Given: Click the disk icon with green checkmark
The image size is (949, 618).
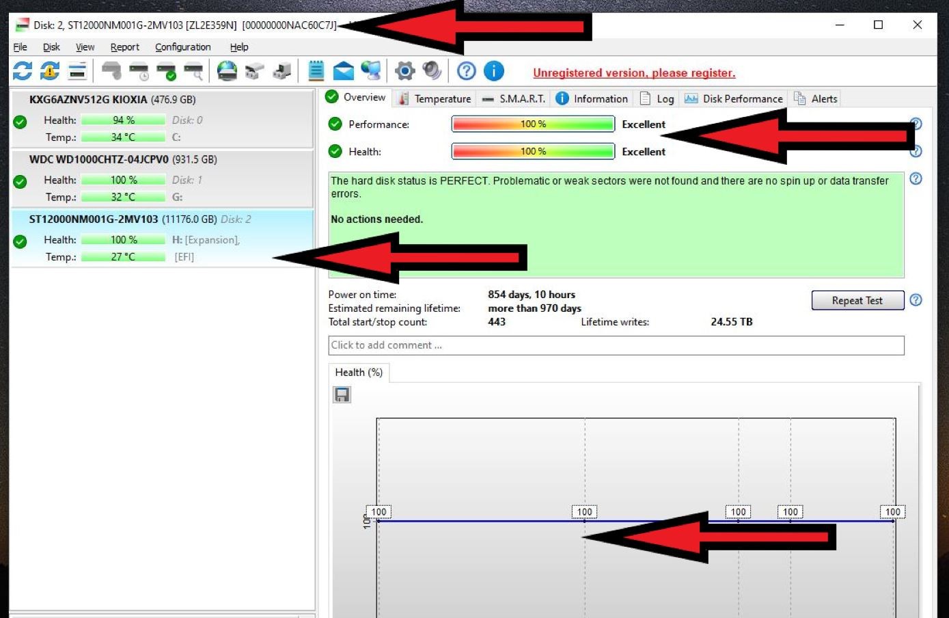Looking at the screenshot, I should [x=166, y=71].
